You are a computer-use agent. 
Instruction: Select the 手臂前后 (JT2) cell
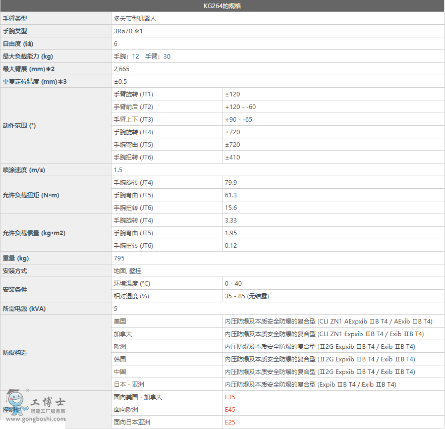133,107
